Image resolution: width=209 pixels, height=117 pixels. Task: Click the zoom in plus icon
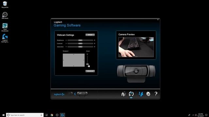87,54
